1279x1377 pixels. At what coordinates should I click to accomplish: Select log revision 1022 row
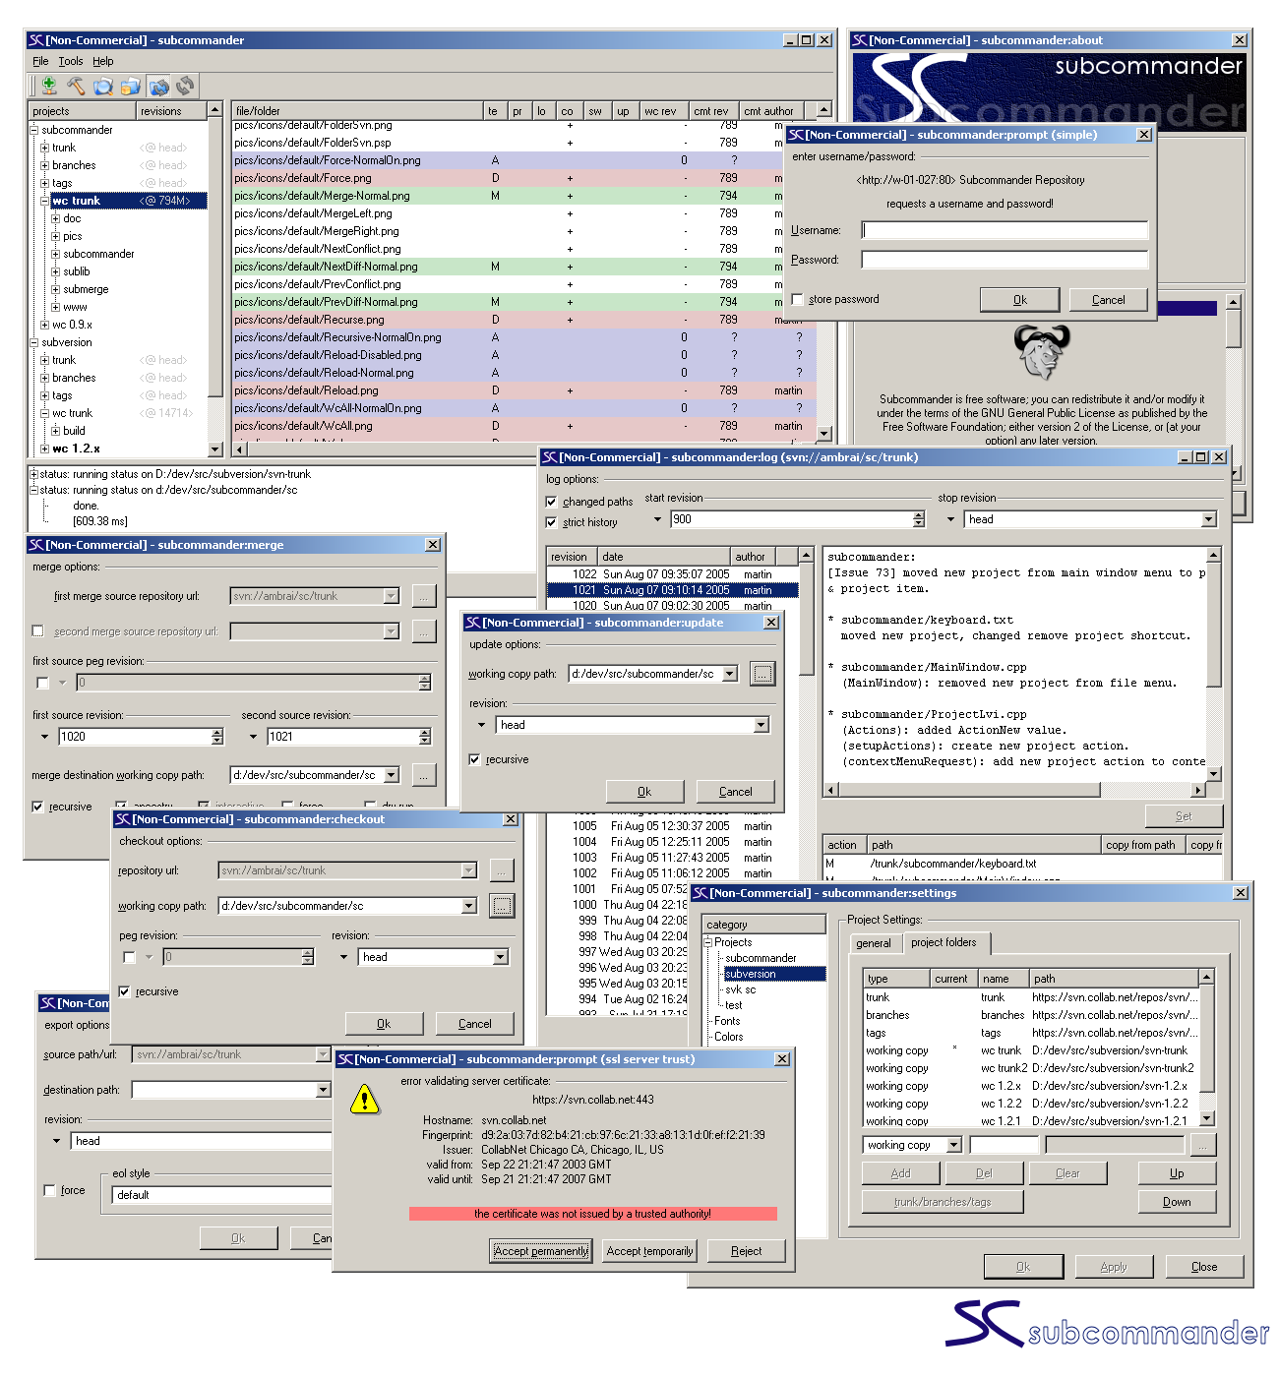(673, 574)
